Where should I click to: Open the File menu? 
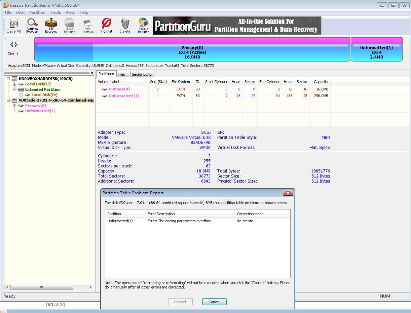tap(8, 12)
